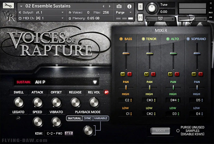Click the BASS PAN slider
This screenshot has height=144, width=214.
pos(126,88)
